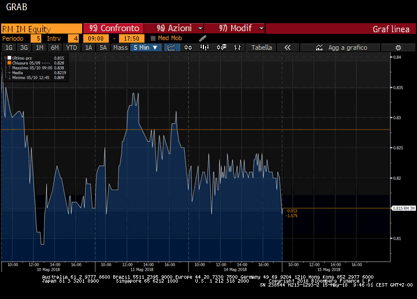Select the 5A period tab
417x299 pixels.
[x=103, y=47]
